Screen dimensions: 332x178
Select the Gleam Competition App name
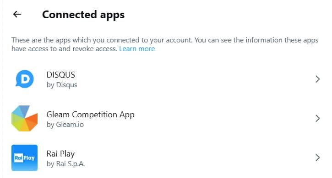[x=90, y=115]
